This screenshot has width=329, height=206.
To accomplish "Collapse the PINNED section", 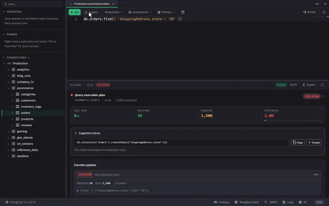I will click(x=4, y=35).
